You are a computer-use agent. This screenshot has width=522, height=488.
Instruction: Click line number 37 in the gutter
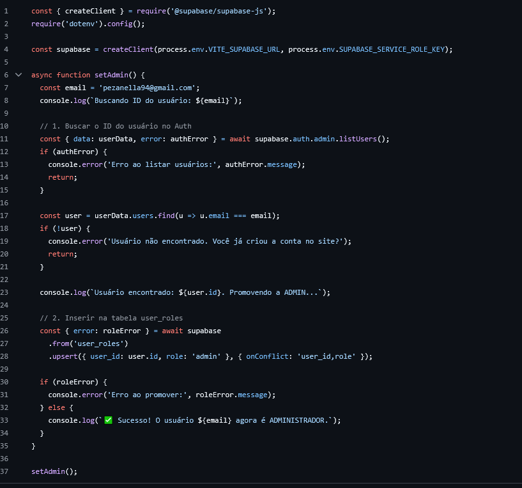click(4, 471)
